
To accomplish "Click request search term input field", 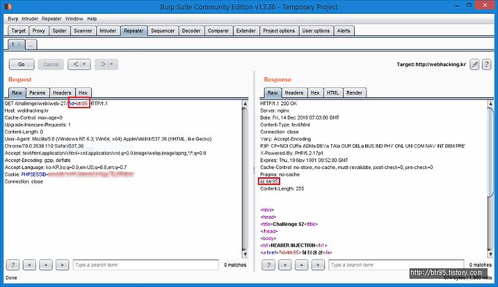I will (x=146, y=265).
